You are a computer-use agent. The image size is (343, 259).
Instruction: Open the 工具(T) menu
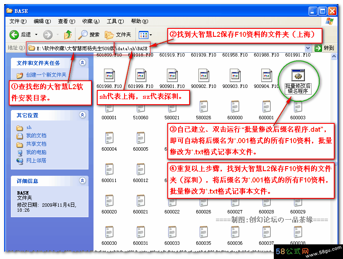(115, 21)
